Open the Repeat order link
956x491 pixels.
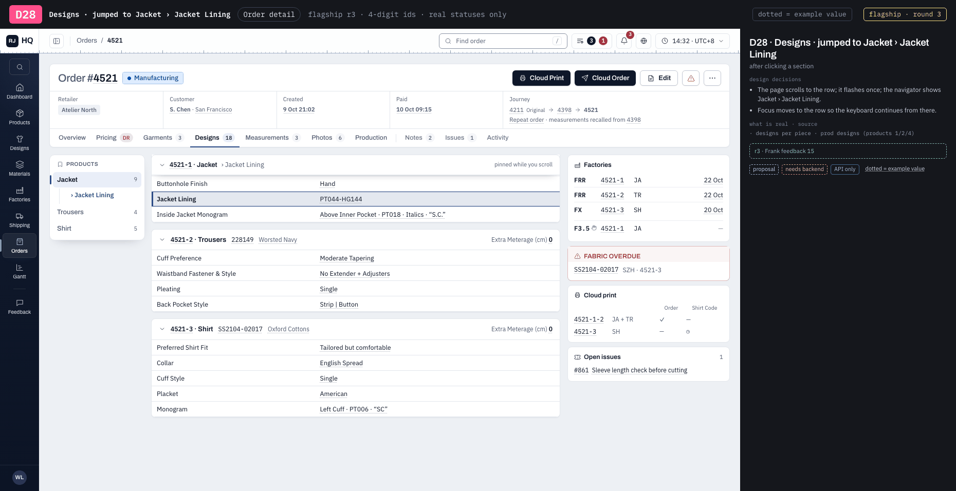tap(526, 120)
